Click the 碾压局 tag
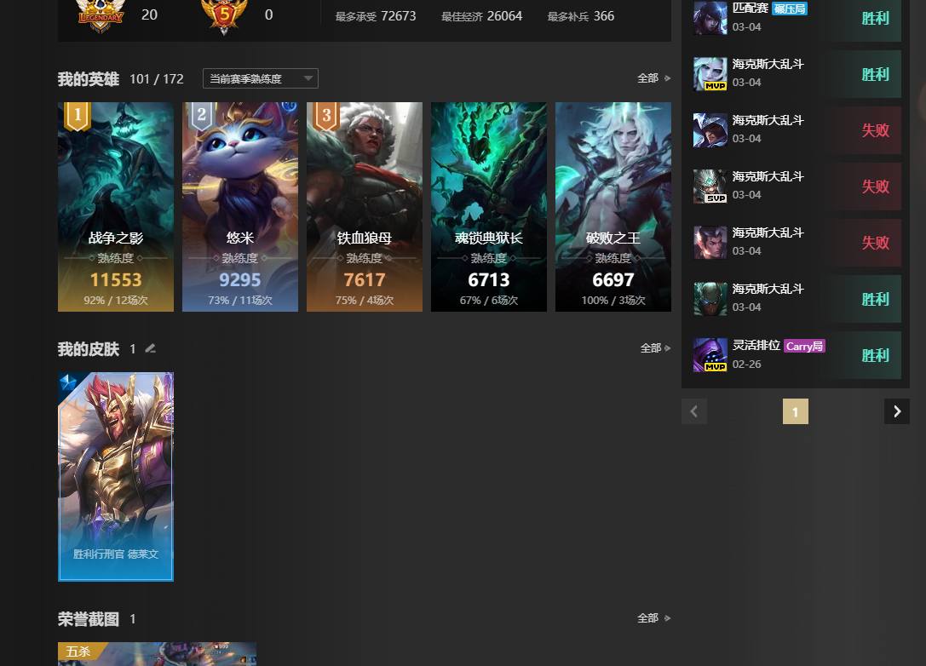This screenshot has height=666, width=926. (790, 9)
